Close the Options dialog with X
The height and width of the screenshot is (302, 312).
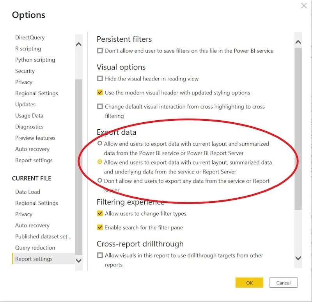(x=304, y=5)
